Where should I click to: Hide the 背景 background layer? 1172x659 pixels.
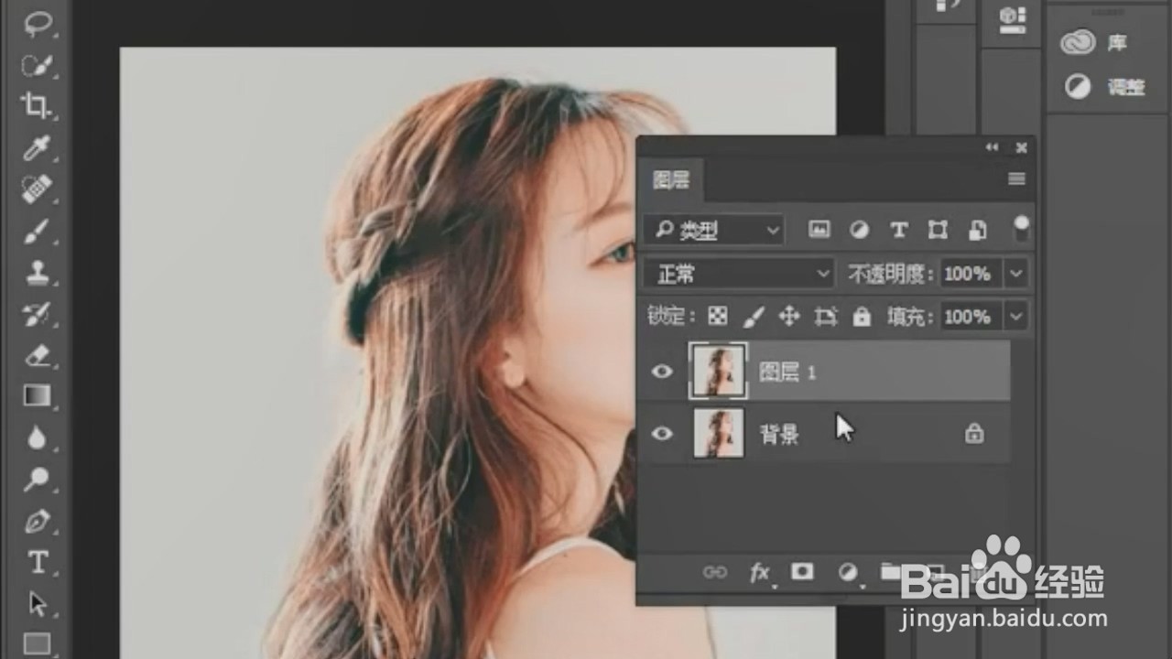(x=662, y=434)
